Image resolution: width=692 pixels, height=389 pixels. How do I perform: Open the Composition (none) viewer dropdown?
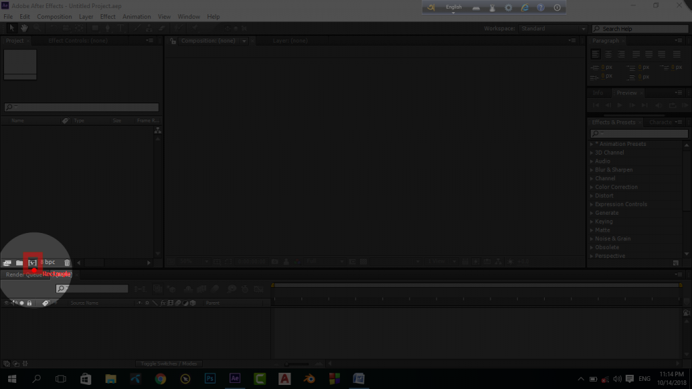coord(244,41)
